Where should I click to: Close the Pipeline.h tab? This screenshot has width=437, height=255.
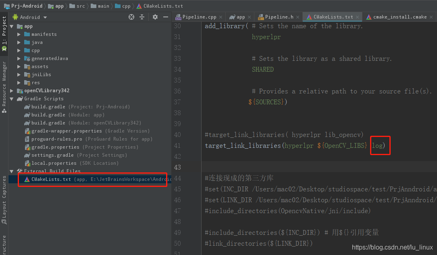tap(298, 17)
